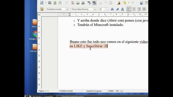Image resolution: width=173 pixels, height=97 pixels.
Task: Select Align left
Action: coord(129,9)
